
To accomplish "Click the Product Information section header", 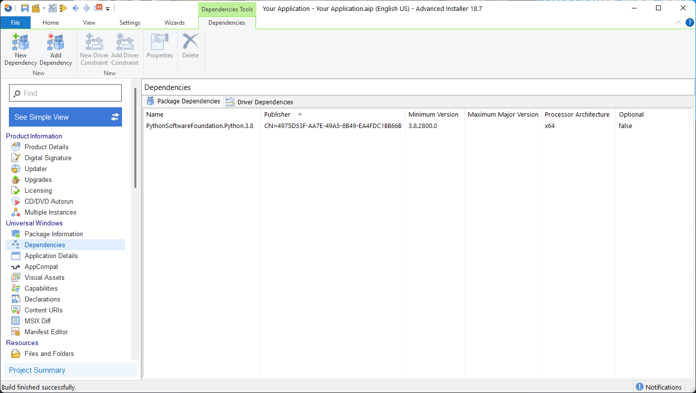I will (34, 136).
